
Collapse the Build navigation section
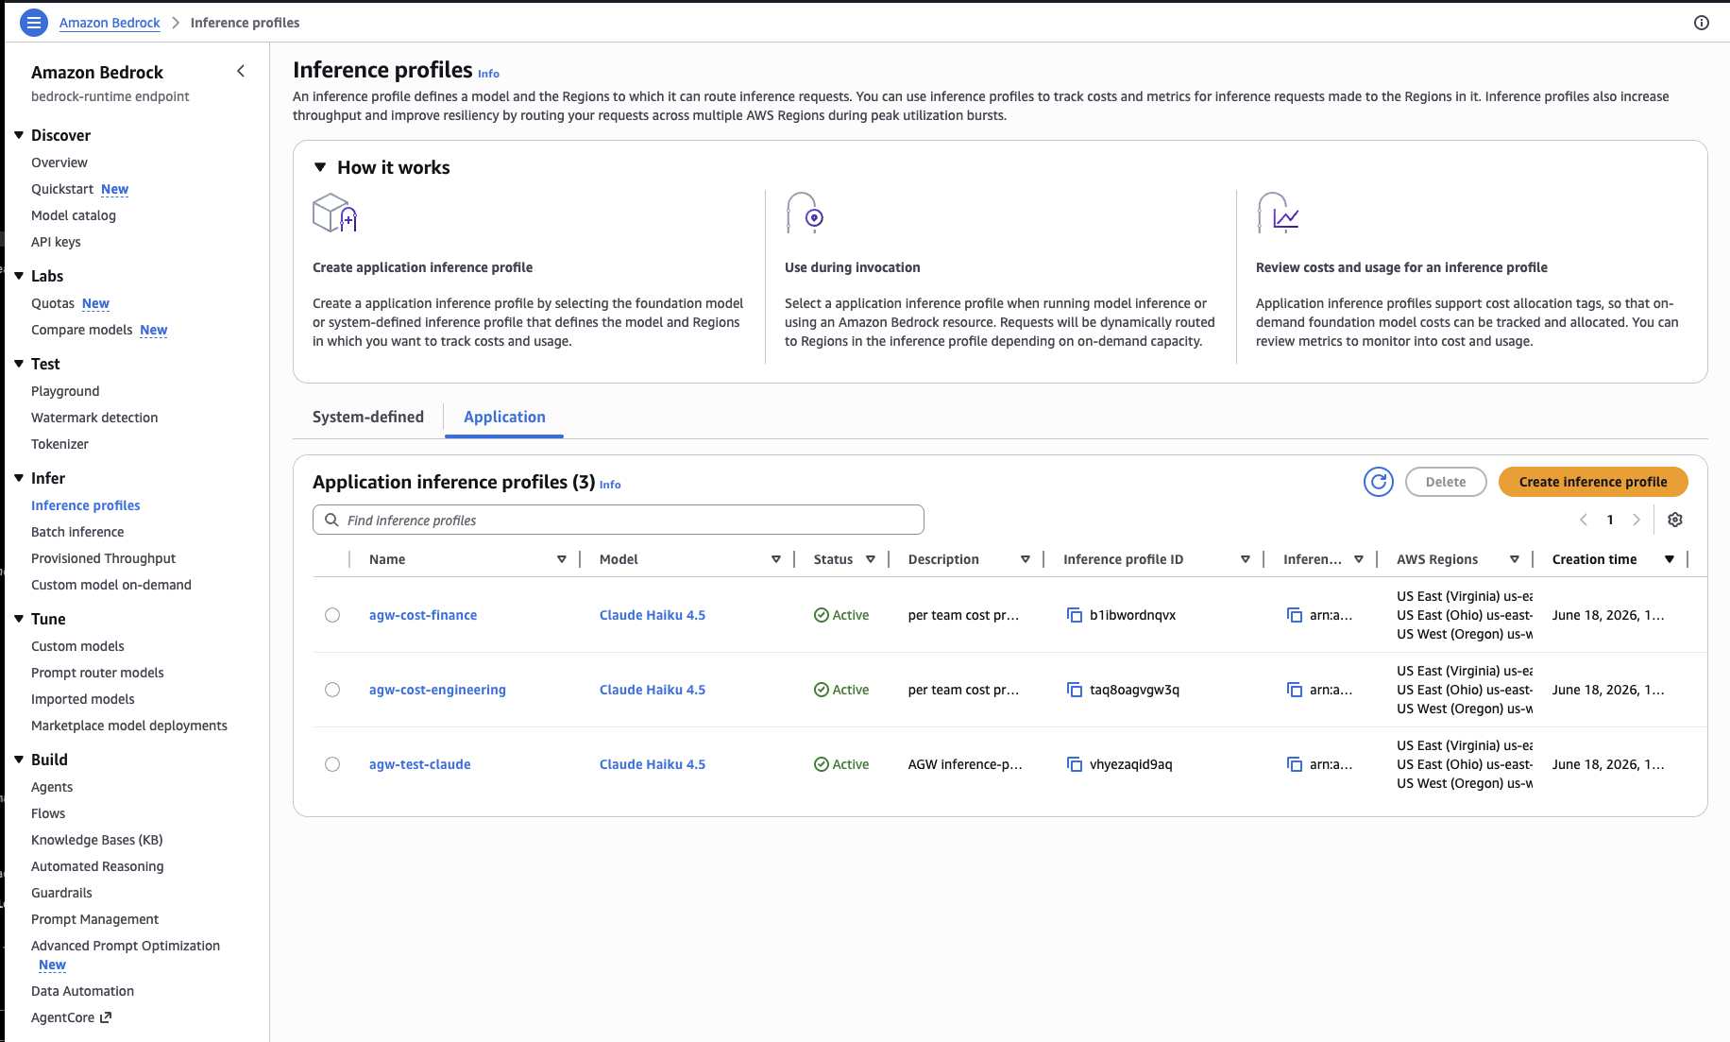pyautogui.click(x=19, y=760)
